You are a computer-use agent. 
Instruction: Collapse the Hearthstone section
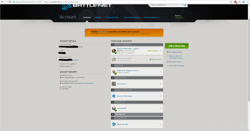pyautogui.click(x=113, y=78)
